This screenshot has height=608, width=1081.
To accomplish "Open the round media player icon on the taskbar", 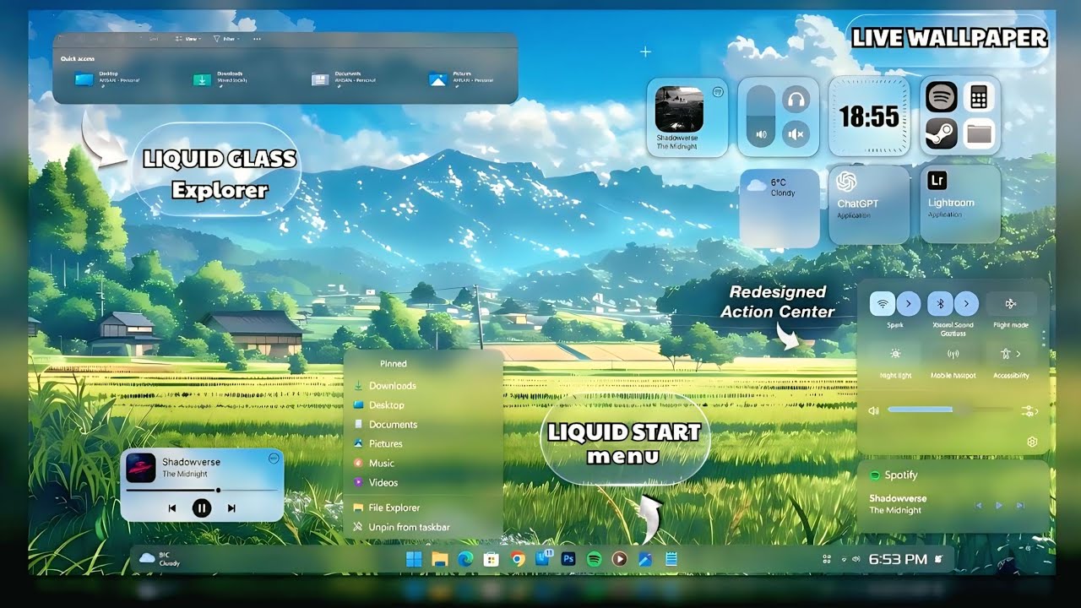I will pos(620,559).
